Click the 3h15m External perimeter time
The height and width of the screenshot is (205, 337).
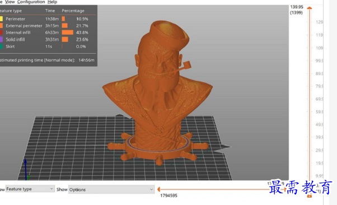pyautogui.click(x=52, y=26)
